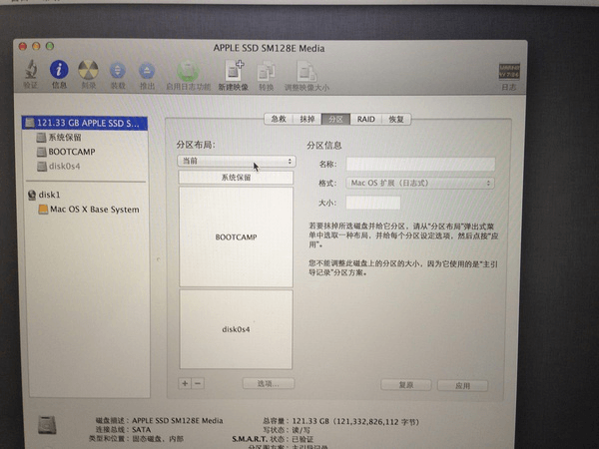Image resolution: width=599 pixels, height=449 pixels.
Task: Click the 名称 (Name) text field
Action: tap(420, 164)
